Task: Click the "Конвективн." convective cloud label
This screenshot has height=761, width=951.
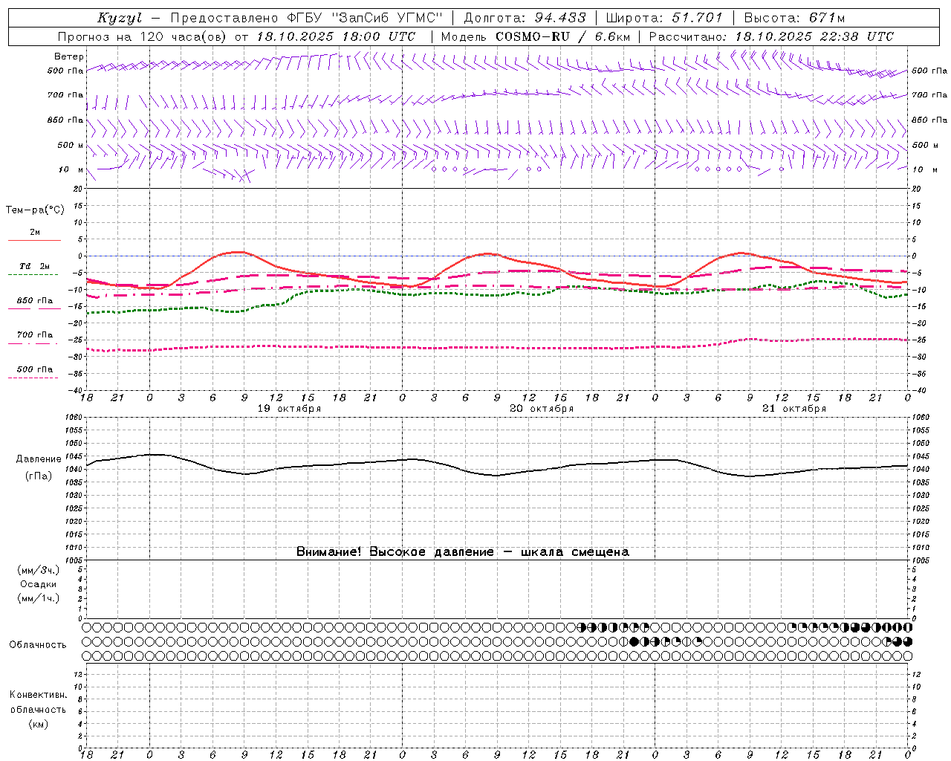Action: (39, 695)
